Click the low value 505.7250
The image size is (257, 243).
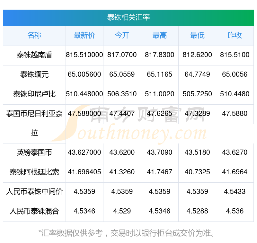point(197,94)
